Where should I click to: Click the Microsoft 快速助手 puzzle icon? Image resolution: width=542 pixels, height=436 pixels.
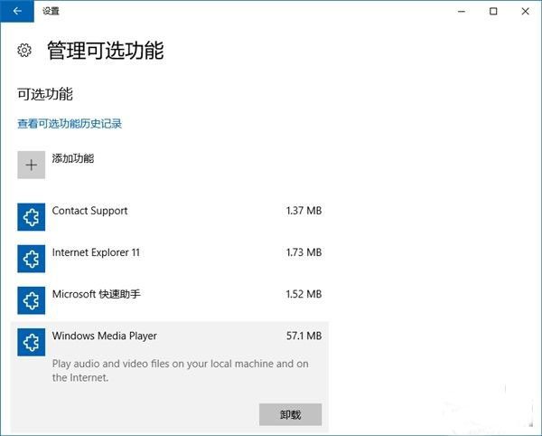[x=31, y=300]
